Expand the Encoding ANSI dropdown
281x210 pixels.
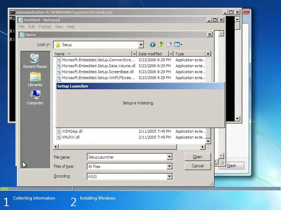point(169,177)
